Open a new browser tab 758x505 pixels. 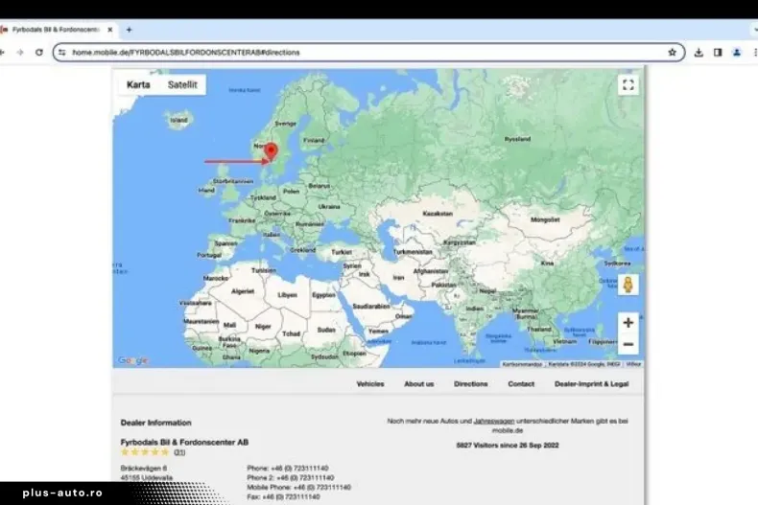coord(129,30)
